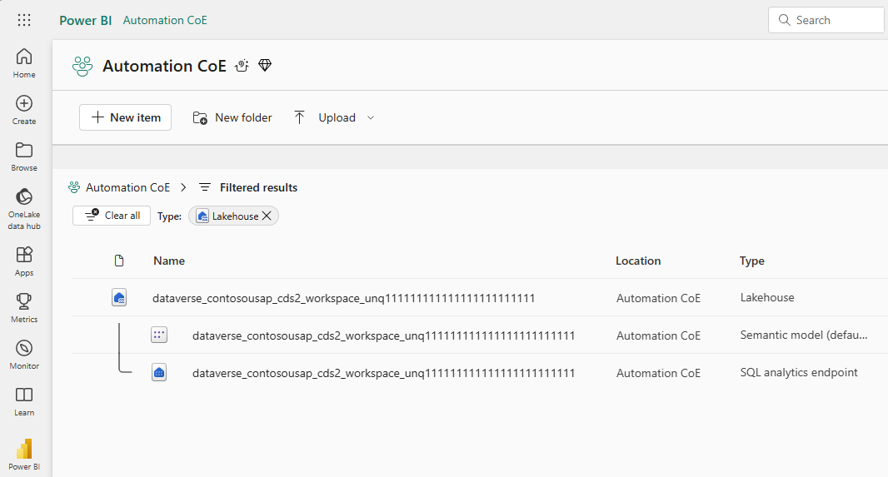Viewport: 888px width, 477px height.
Task: Click the Lakehouse item icon in first row
Action: click(119, 298)
